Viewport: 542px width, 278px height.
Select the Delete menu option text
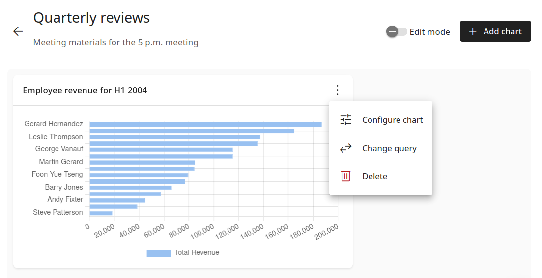pos(374,176)
